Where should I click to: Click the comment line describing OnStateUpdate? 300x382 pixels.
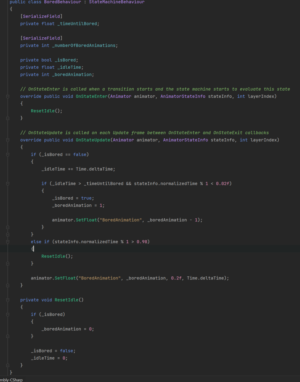(x=144, y=133)
